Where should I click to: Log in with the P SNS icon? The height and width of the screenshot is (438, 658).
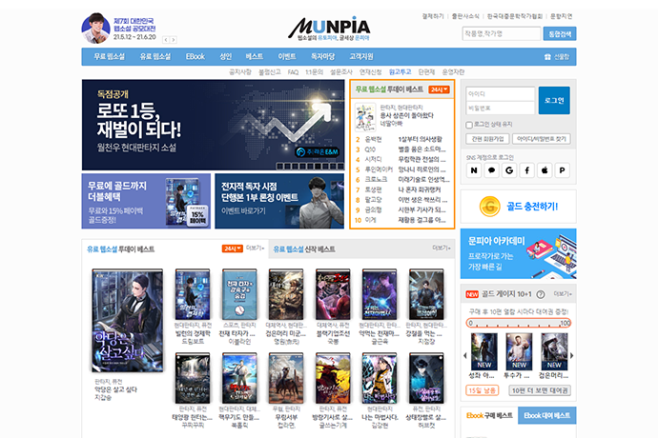point(562,170)
